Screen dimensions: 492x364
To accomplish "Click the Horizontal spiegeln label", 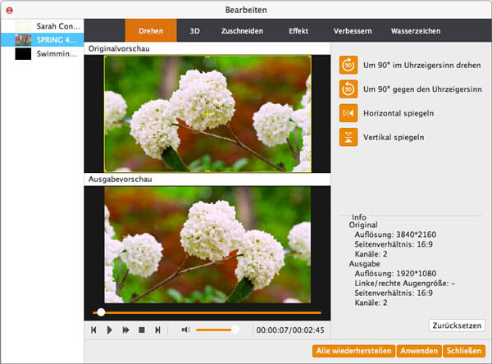I will [399, 113].
